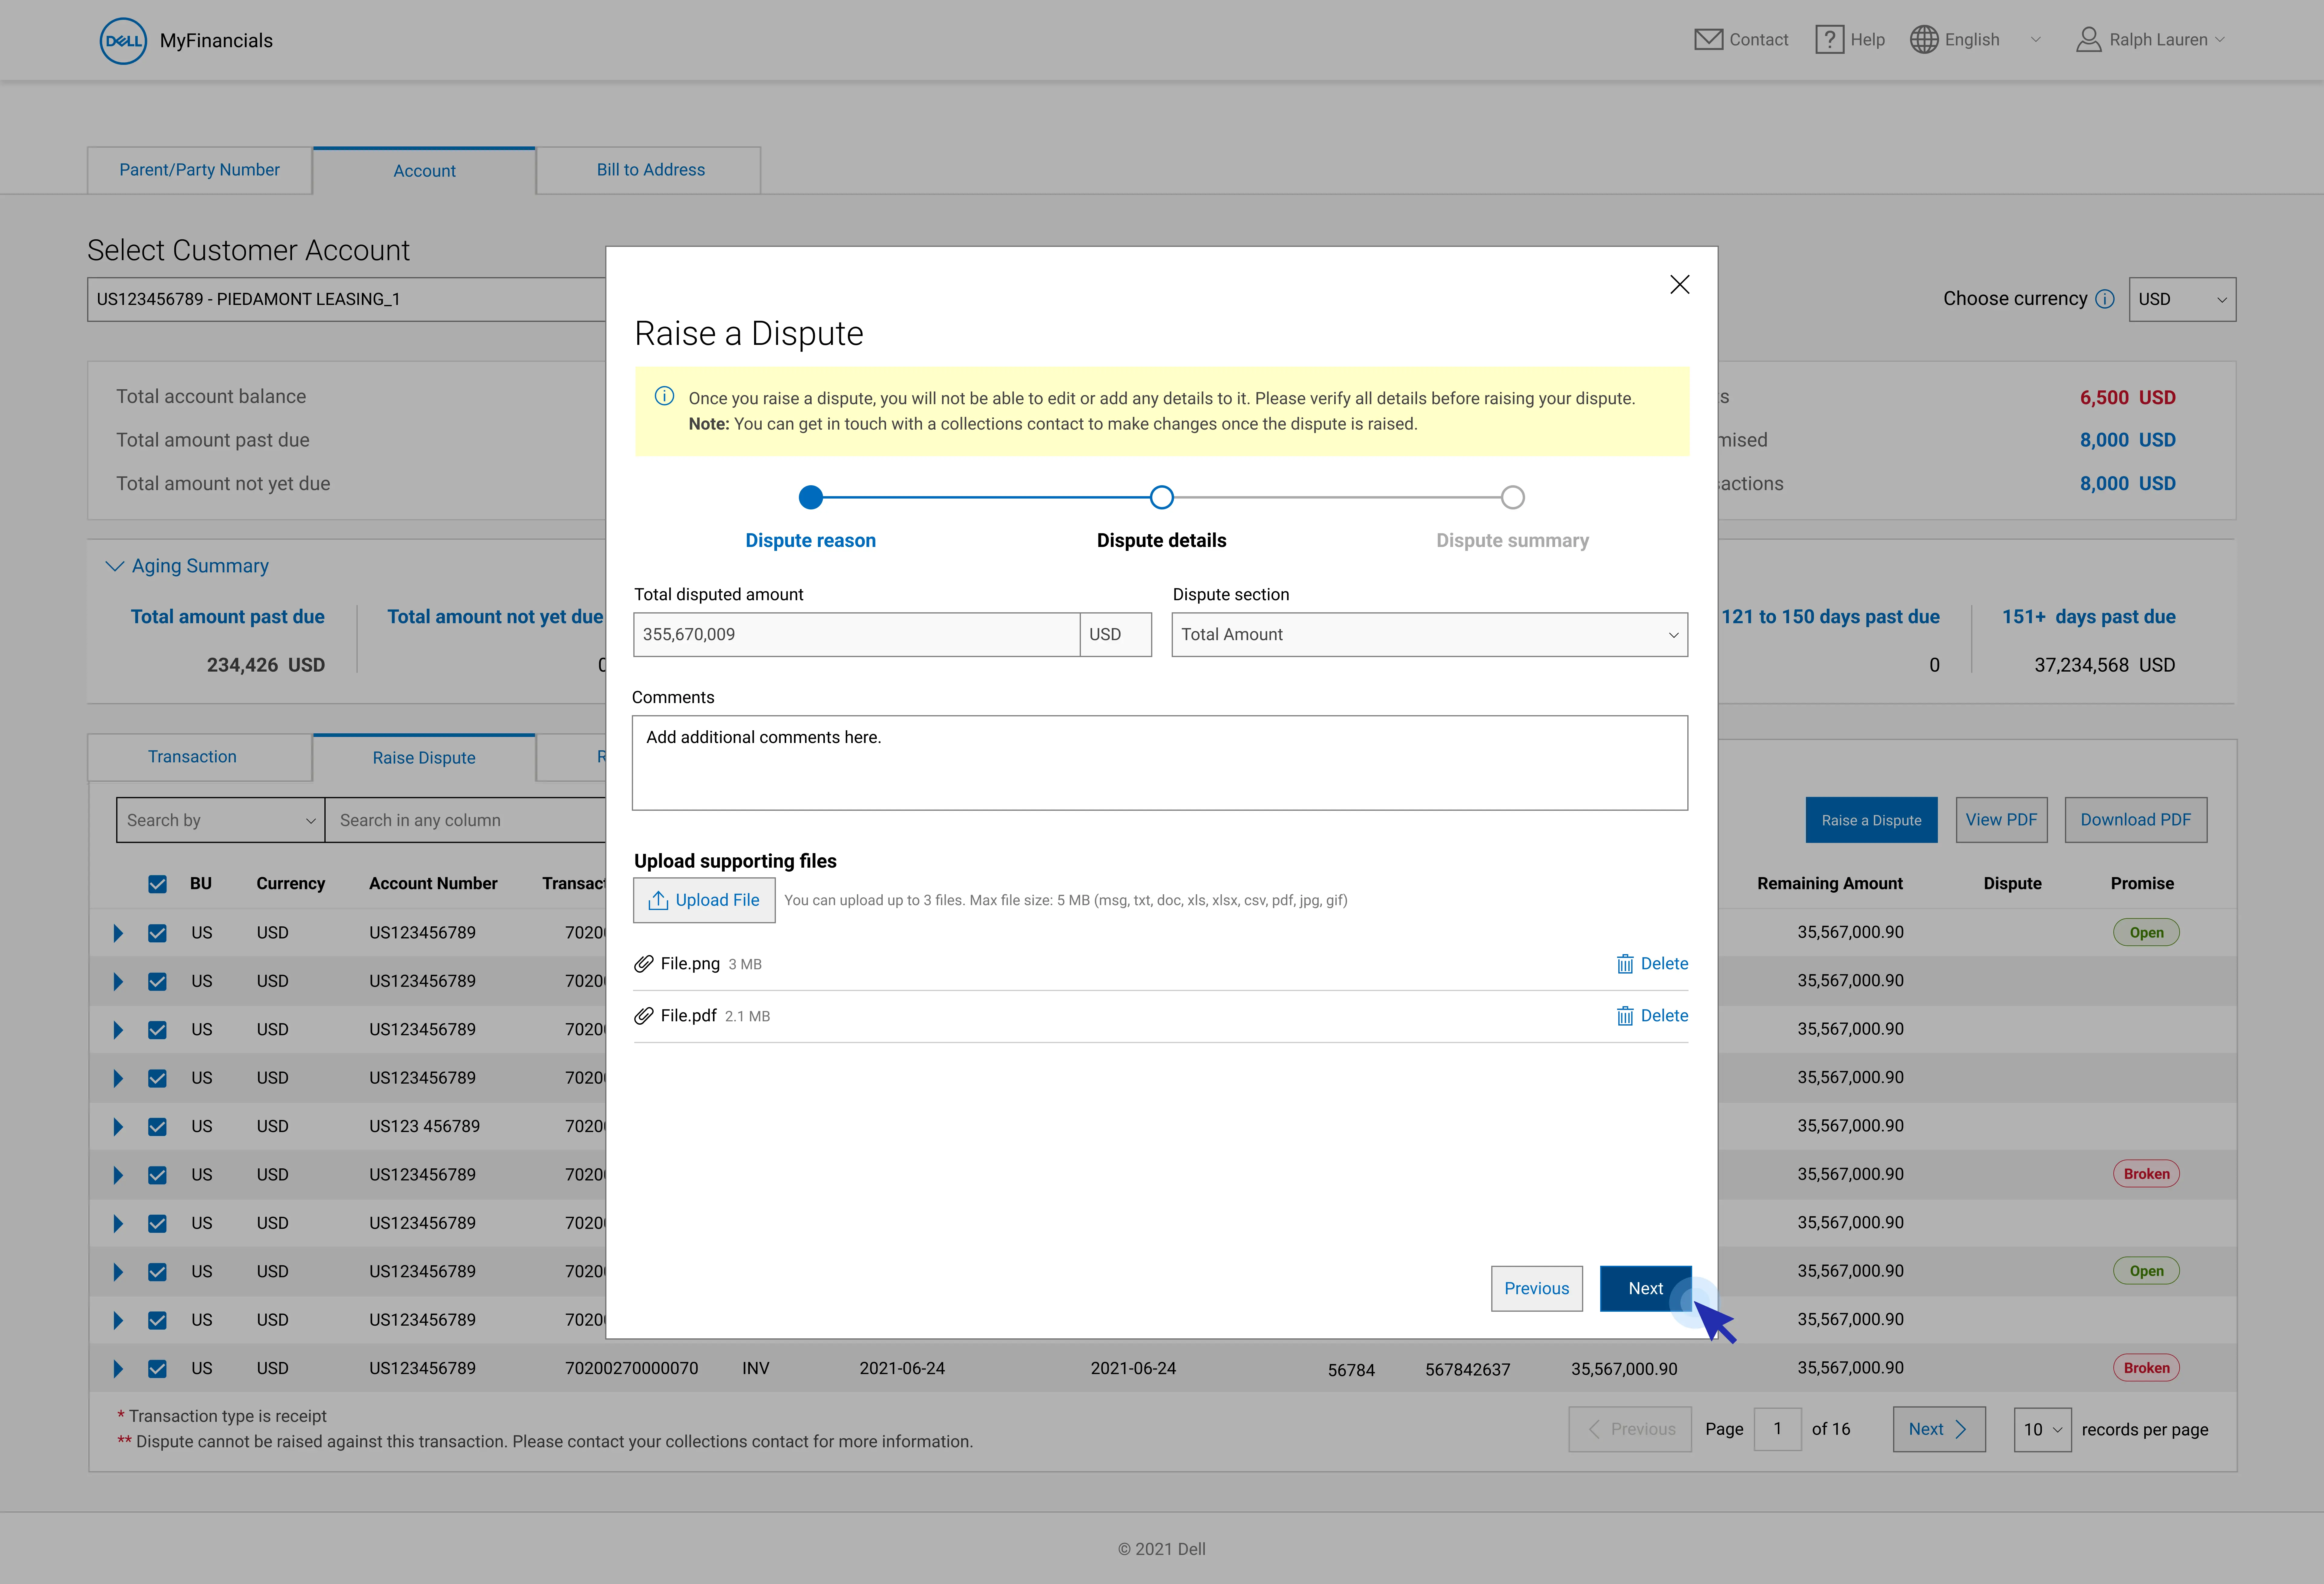The width and height of the screenshot is (2324, 1584).
Task: Uncheck checkbox in first Broken promise row
Action: (x=157, y=1175)
